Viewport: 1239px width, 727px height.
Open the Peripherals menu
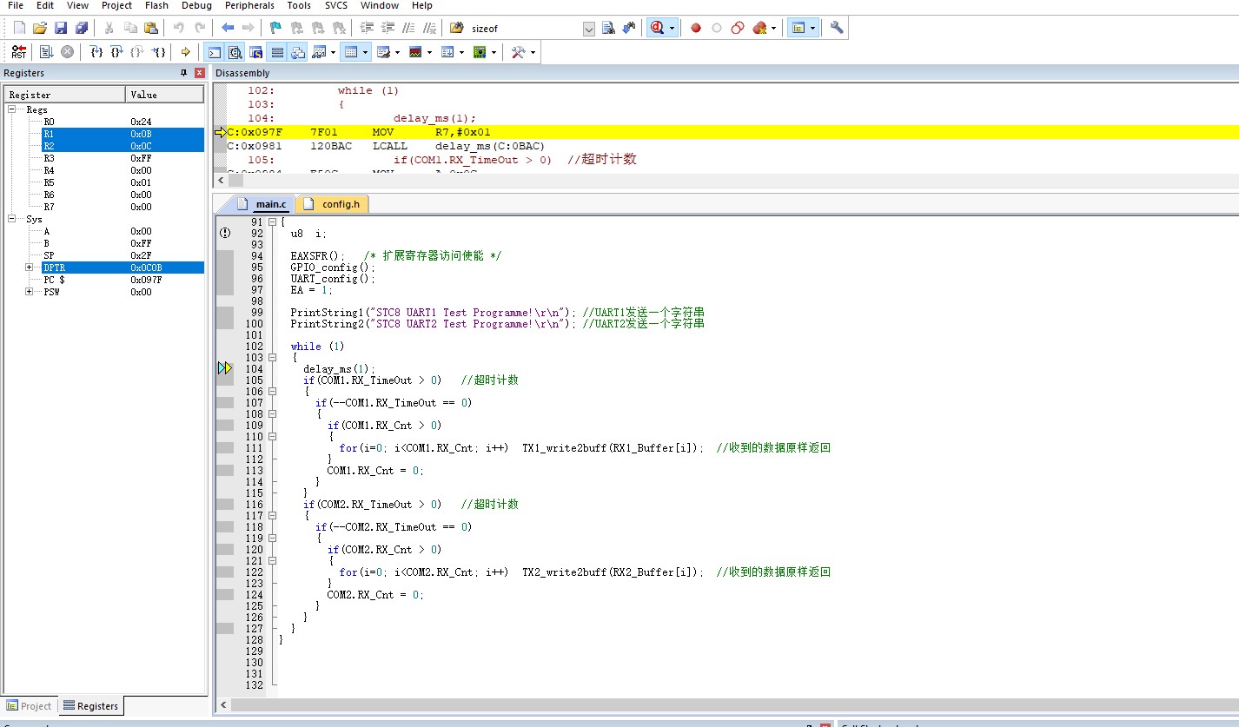coord(249,5)
